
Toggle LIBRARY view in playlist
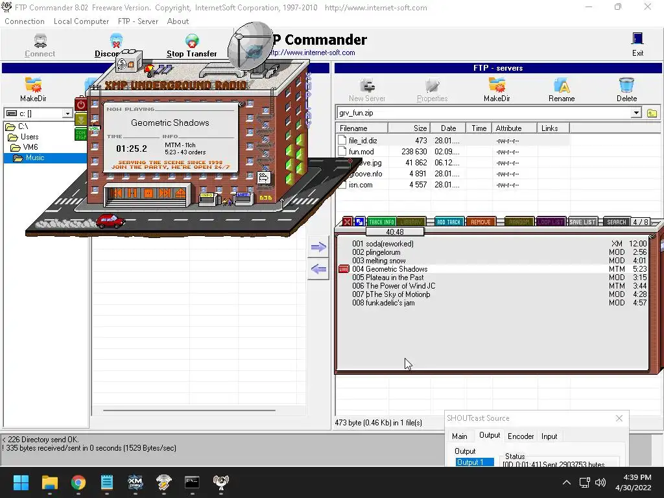click(x=410, y=222)
